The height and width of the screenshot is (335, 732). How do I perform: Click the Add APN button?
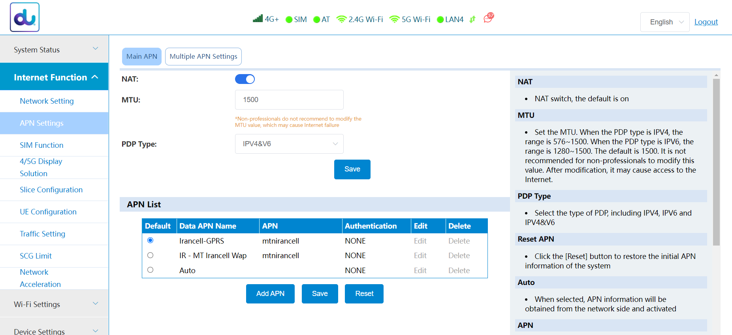(x=270, y=294)
